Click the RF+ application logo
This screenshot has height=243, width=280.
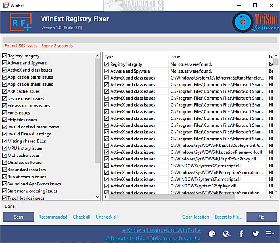coord(21,22)
